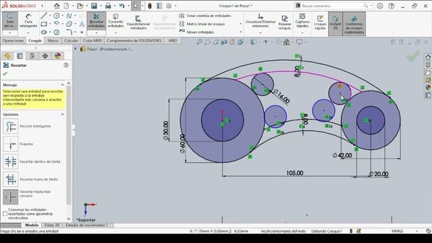Select the Spline sketch tool
The width and height of the screenshot is (432, 243).
(69, 16)
